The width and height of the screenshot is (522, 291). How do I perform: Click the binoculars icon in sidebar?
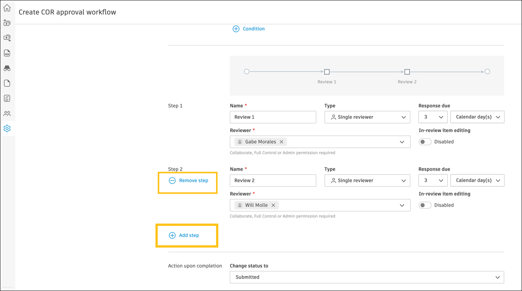[7, 68]
